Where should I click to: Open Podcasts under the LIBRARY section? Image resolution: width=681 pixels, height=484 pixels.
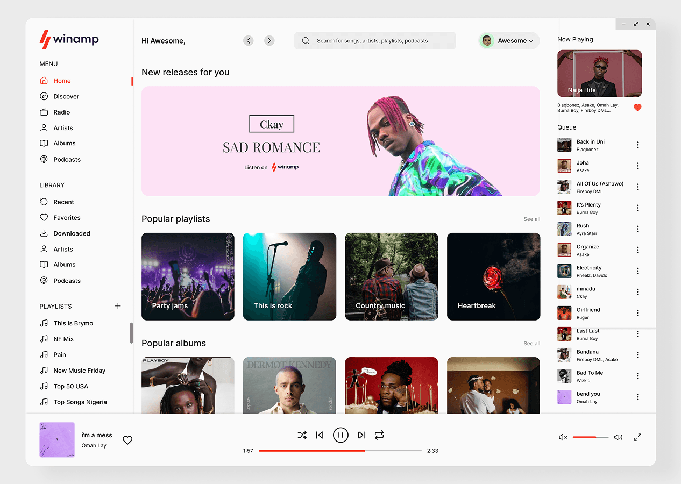60,281
